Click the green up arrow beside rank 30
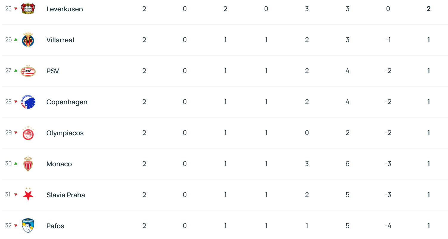This screenshot has width=448, height=239. [16, 164]
